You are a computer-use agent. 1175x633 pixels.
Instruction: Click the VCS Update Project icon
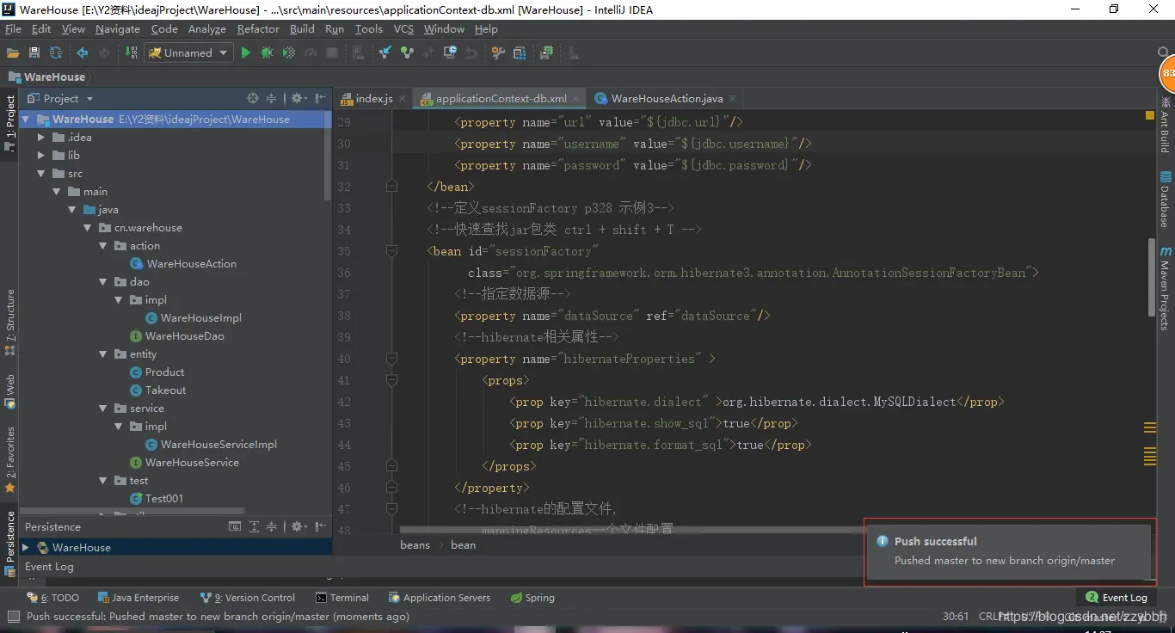coord(385,52)
